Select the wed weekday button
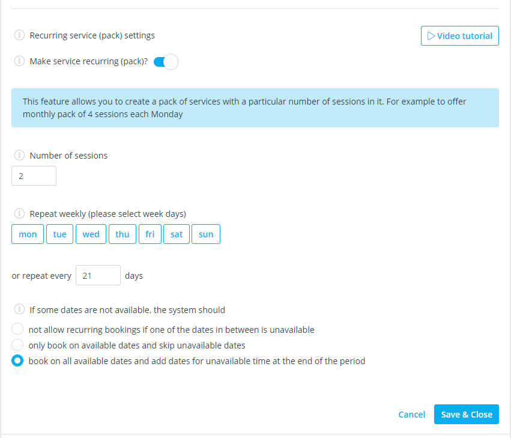 91,234
